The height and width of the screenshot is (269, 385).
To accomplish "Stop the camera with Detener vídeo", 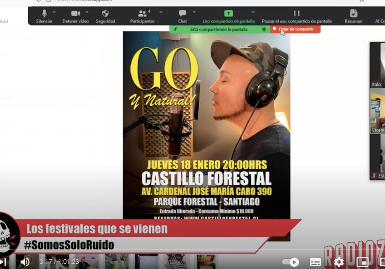I will click(75, 16).
